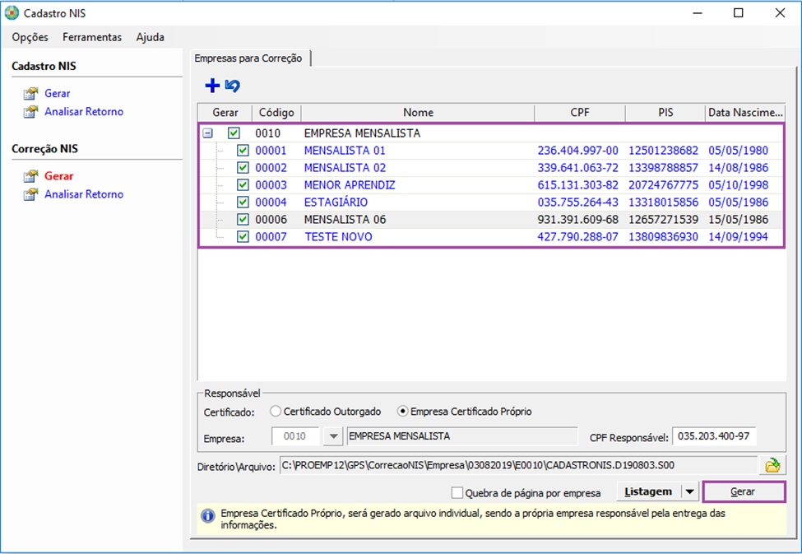The image size is (802, 554).
Task: Select row name MENOR APRENDIZ
Action: pos(350,185)
